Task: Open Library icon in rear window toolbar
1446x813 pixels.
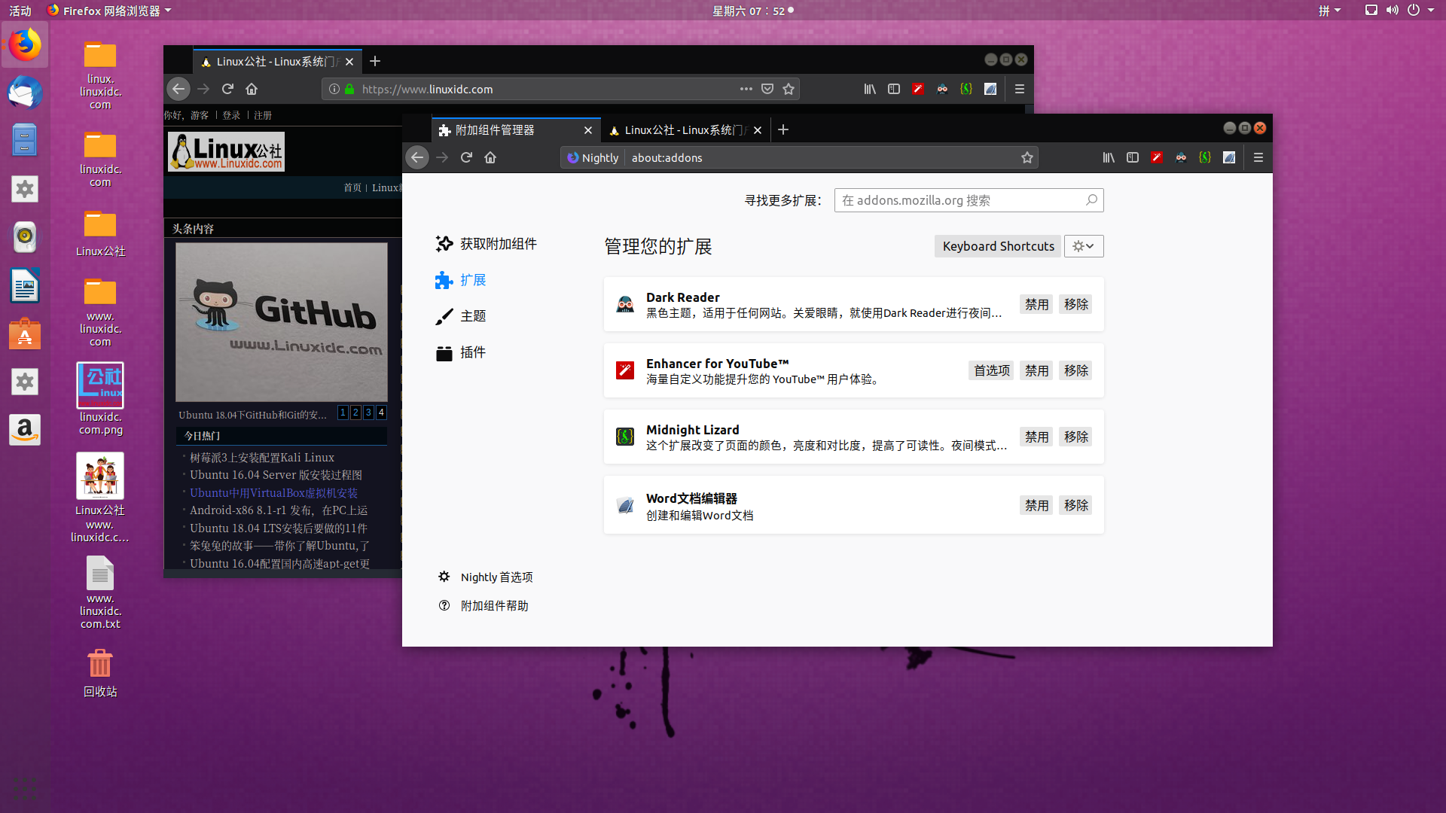Action: pos(870,89)
